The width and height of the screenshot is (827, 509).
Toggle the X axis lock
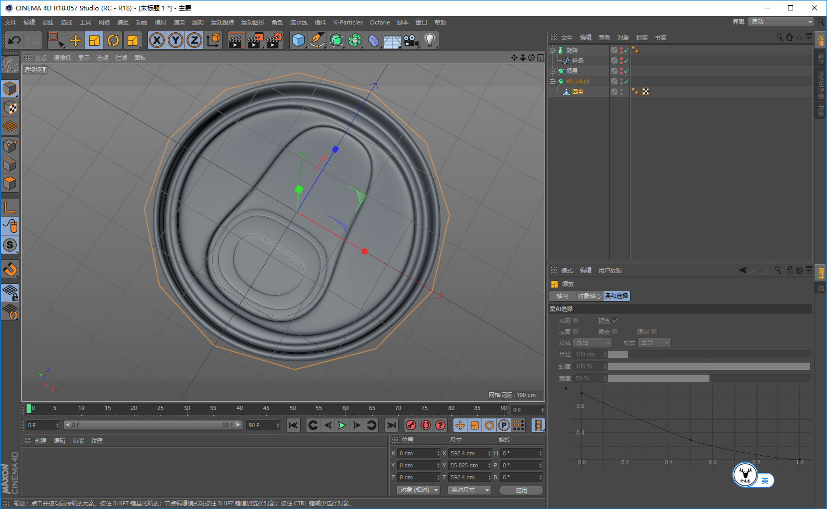pyautogui.click(x=156, y=40)
